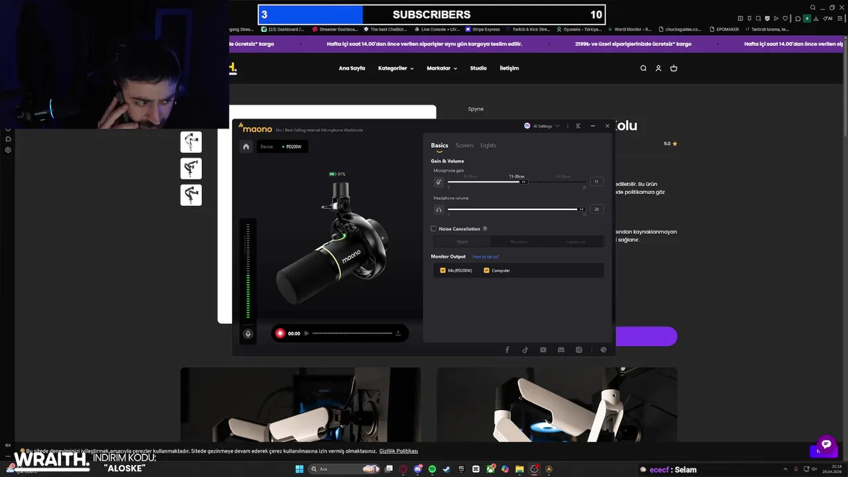Select the third product thumbnail

click(x=191, y=195)
